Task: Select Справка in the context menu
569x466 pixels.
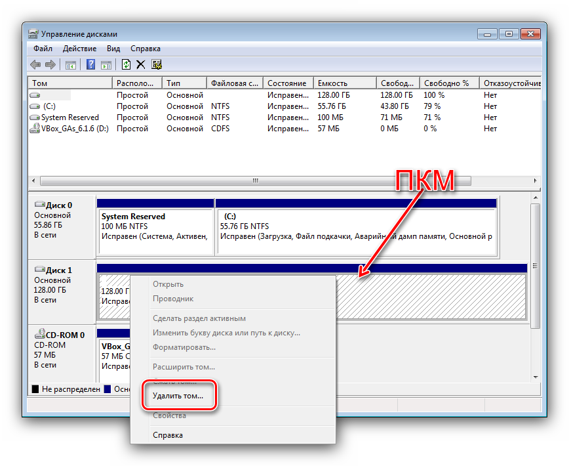Action: click(168, 434)
